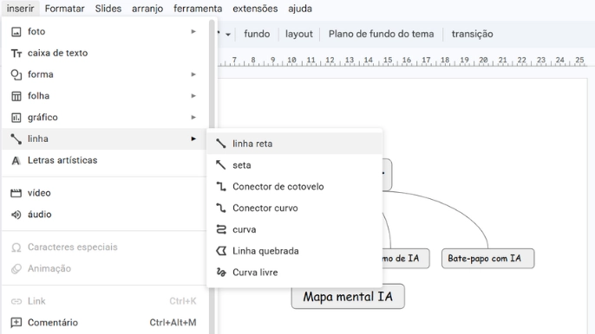Open the dropdown arrow left of fundo
The width and height of the screenshot is (595, 334).
click(227, 35)
